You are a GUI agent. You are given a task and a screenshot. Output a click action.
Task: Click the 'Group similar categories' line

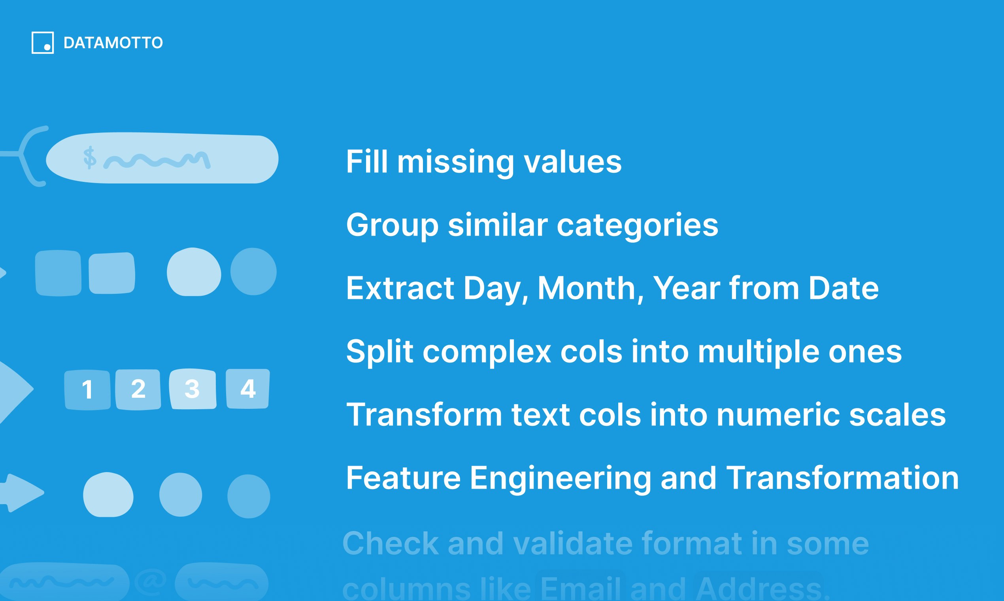point(532,225)
